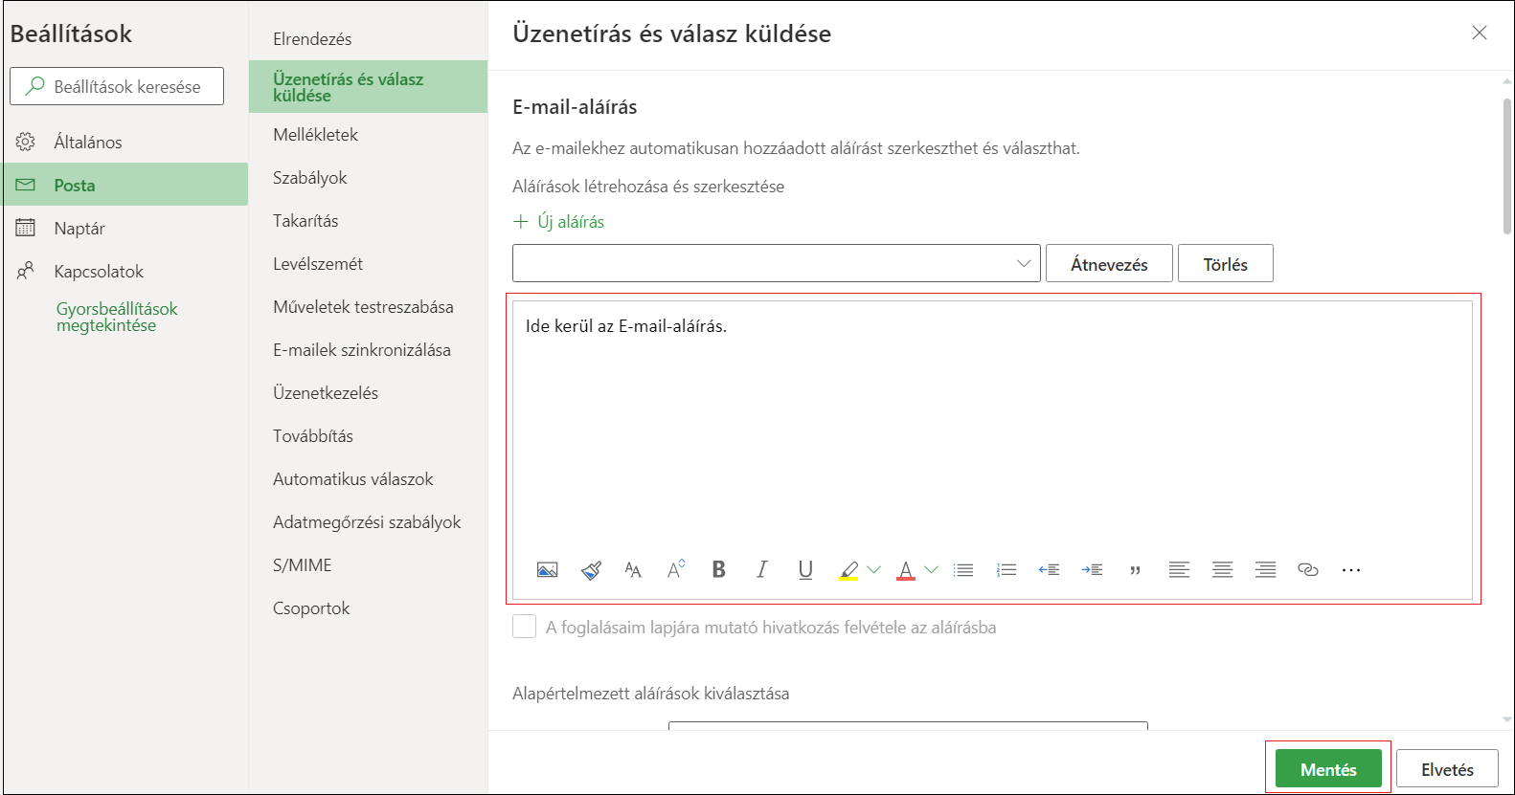Open Takarítás settings
The width and height of the screenshot is (1515, 795).
(305, 221)
